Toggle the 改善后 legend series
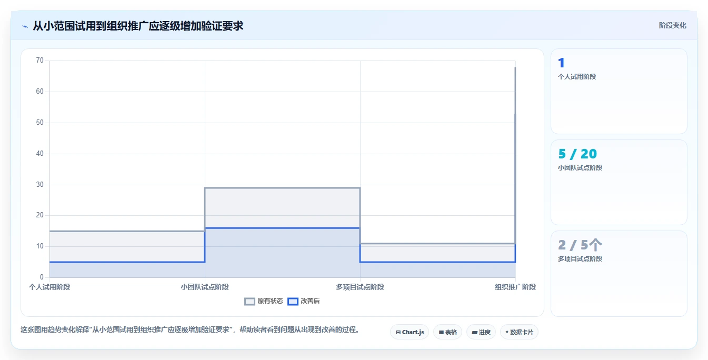708x360 pixels. point(304,301)
